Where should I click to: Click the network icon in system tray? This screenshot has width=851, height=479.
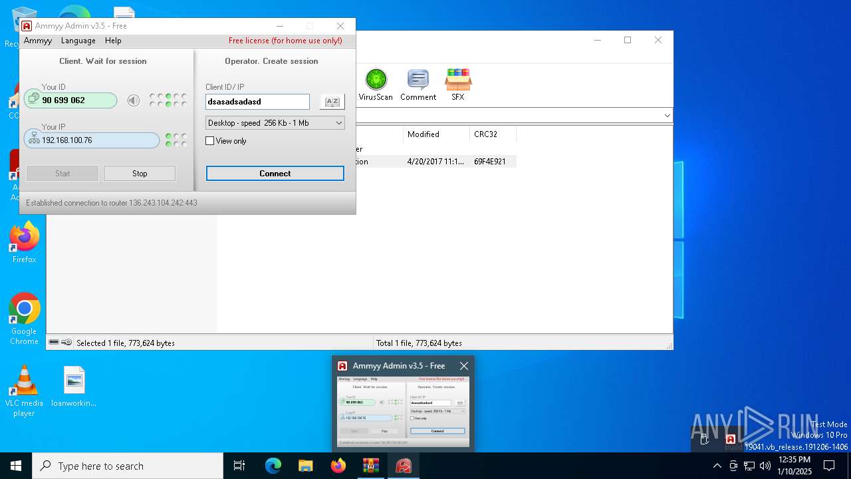(x=749, y=466)
